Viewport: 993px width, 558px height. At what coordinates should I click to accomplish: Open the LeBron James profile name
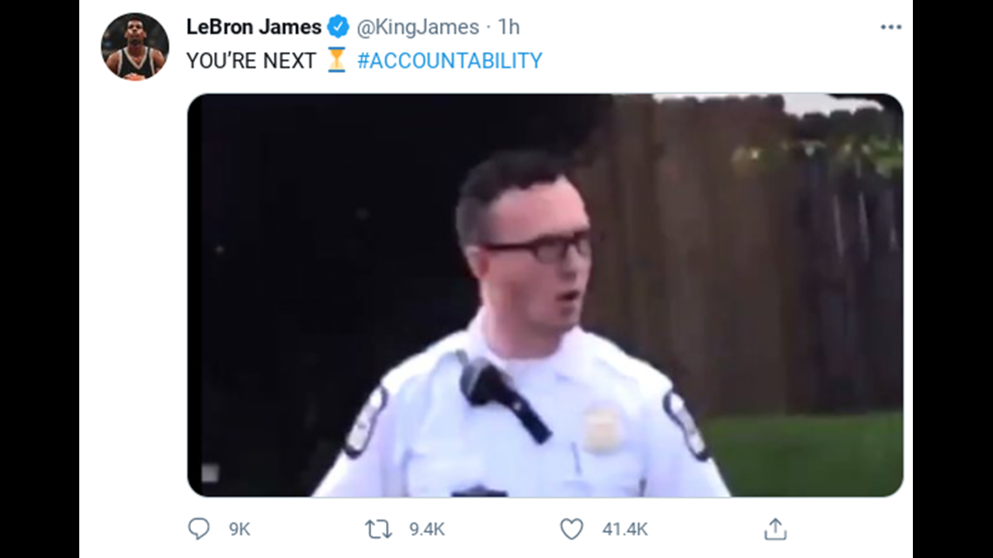tap(254, 27)
